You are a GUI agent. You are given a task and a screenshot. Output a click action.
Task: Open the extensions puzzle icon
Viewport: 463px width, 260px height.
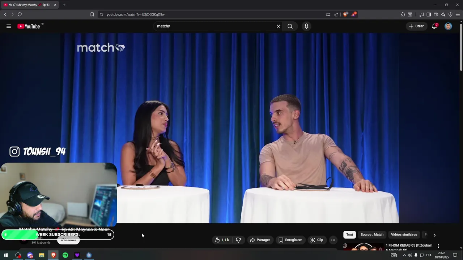tap(403, 14)
